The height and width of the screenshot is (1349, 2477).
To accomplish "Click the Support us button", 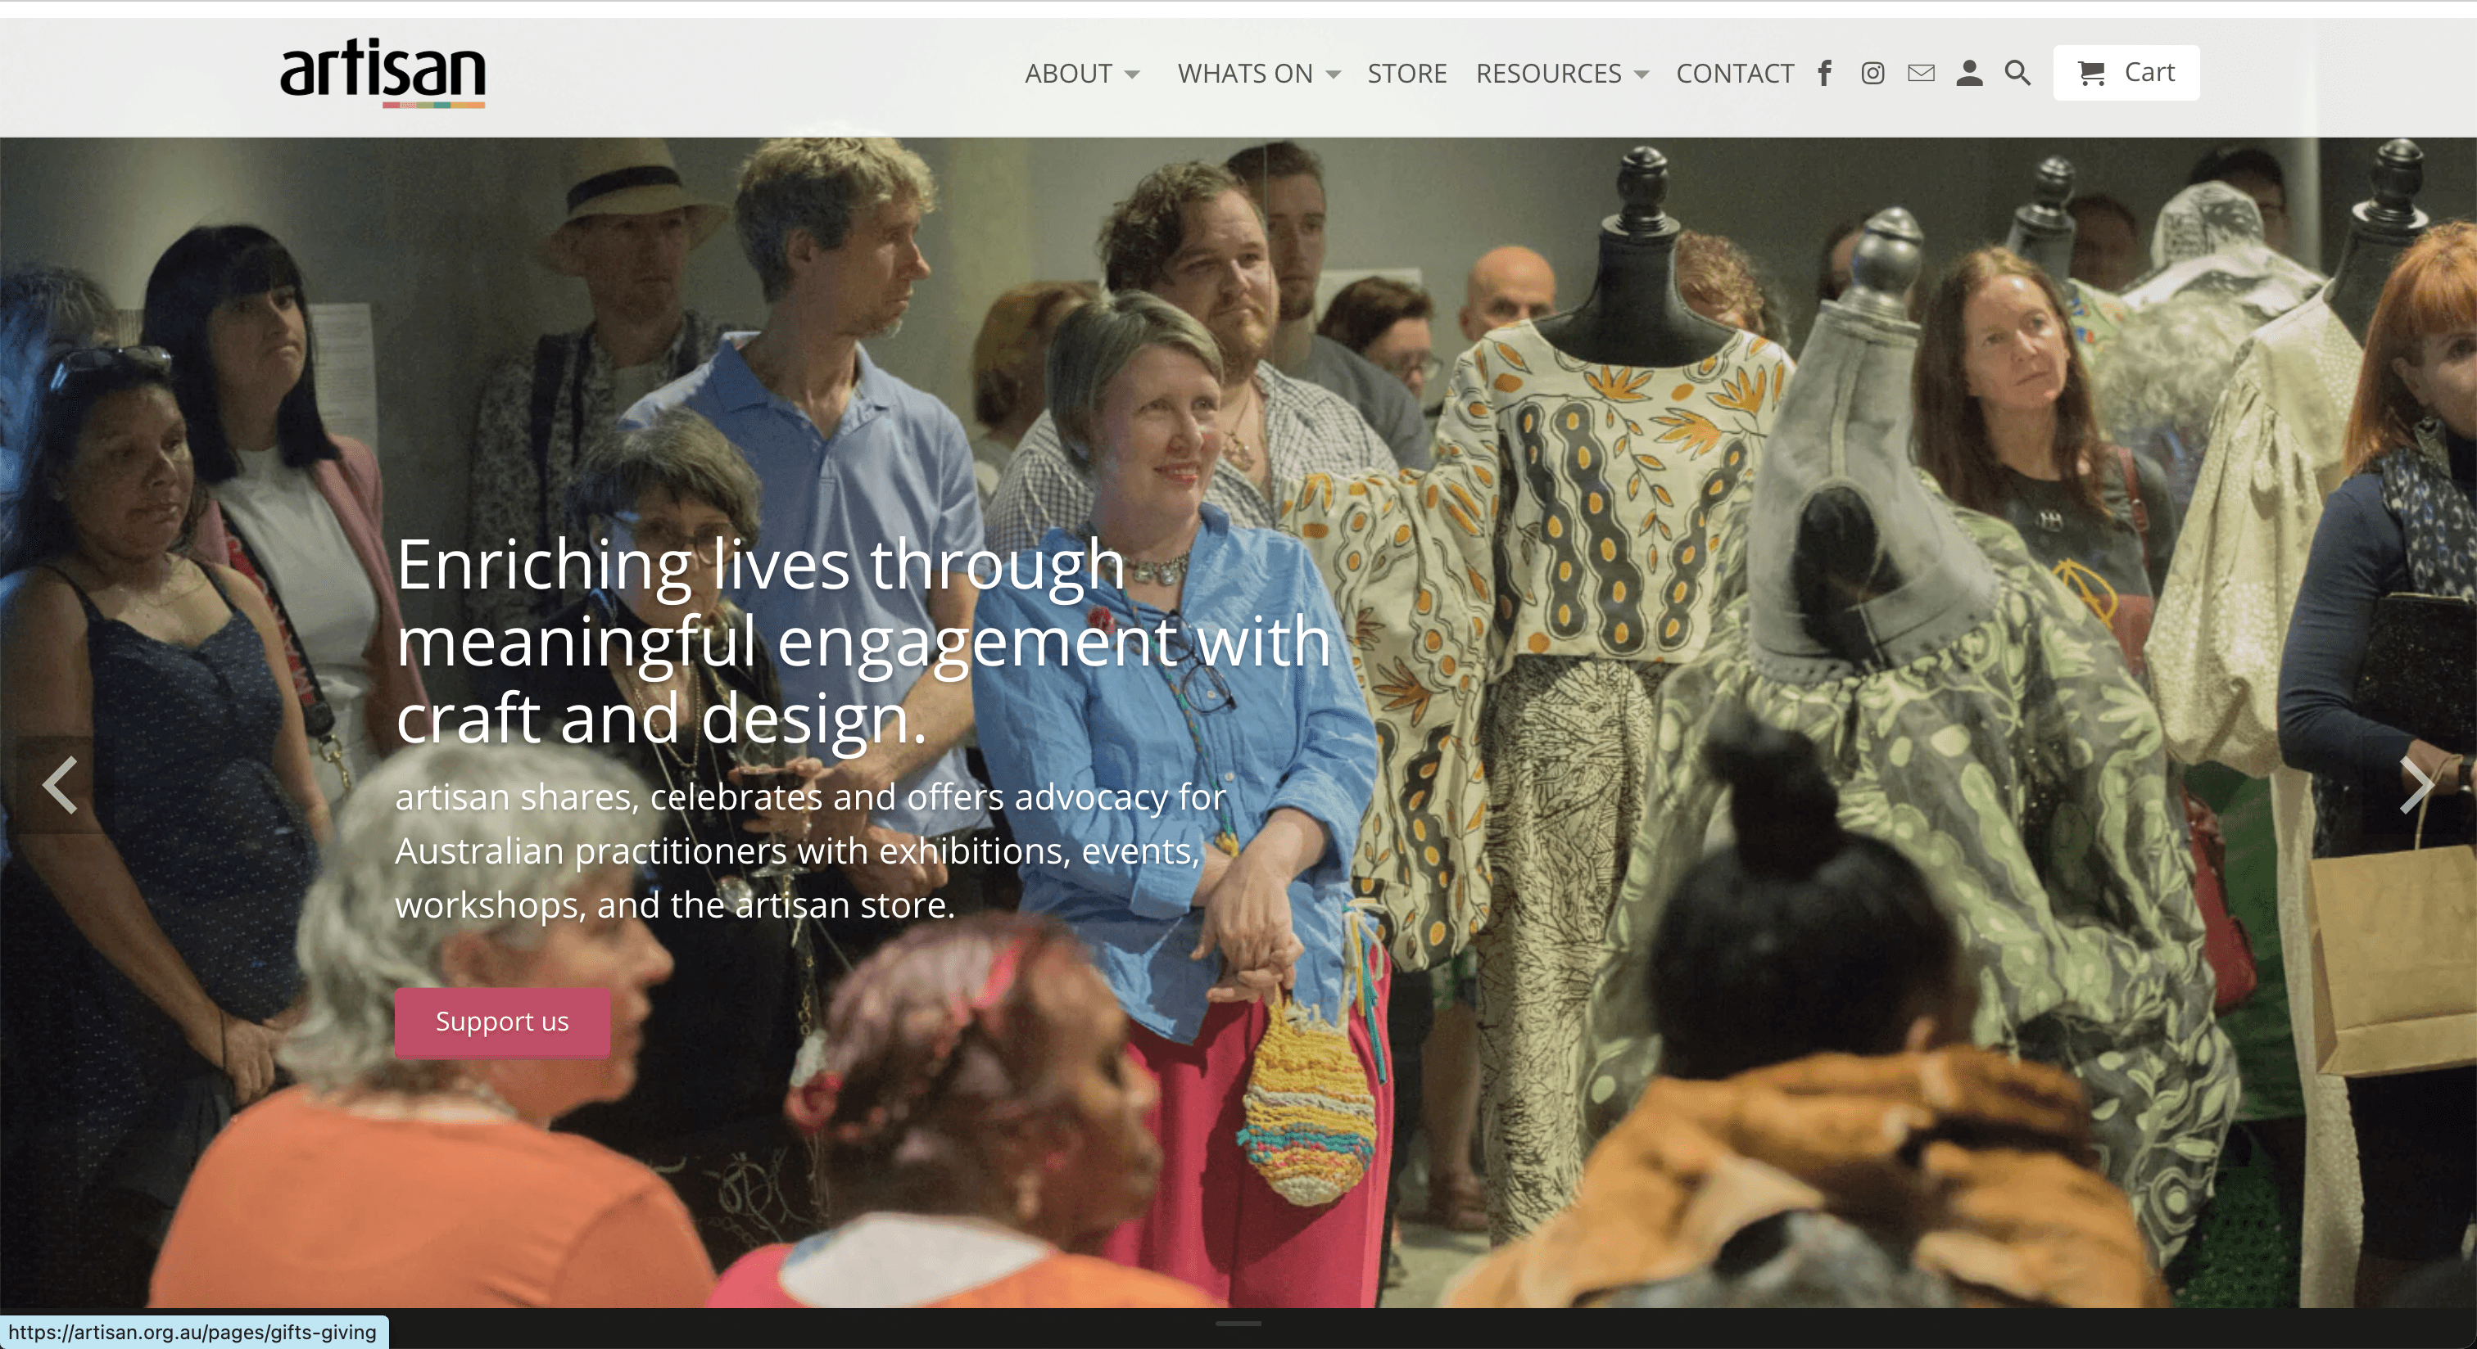I will (502, 1022).
